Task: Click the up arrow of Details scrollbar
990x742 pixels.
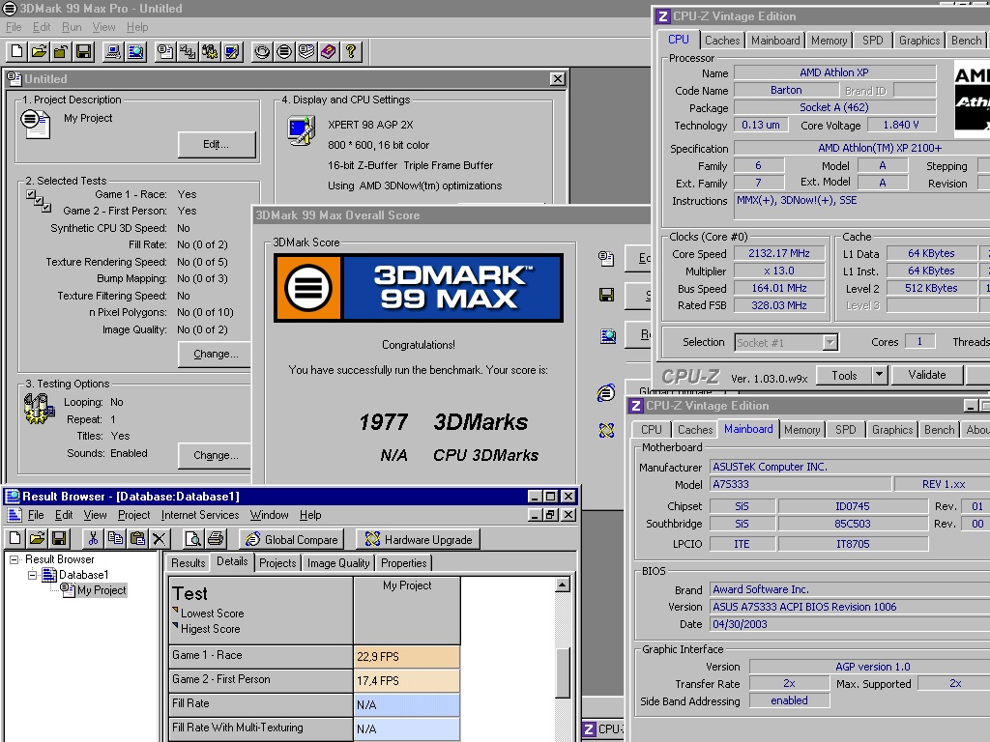Action: click(x=563, y=585)
